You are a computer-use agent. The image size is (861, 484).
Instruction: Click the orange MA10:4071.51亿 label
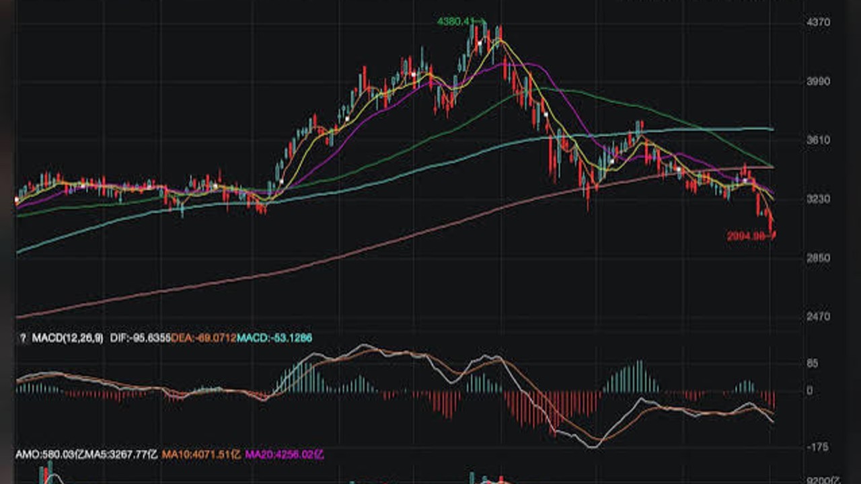click(x=202, y=455)
